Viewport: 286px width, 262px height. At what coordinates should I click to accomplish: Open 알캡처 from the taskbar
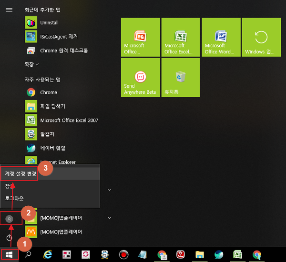click(x=105, y=254)
